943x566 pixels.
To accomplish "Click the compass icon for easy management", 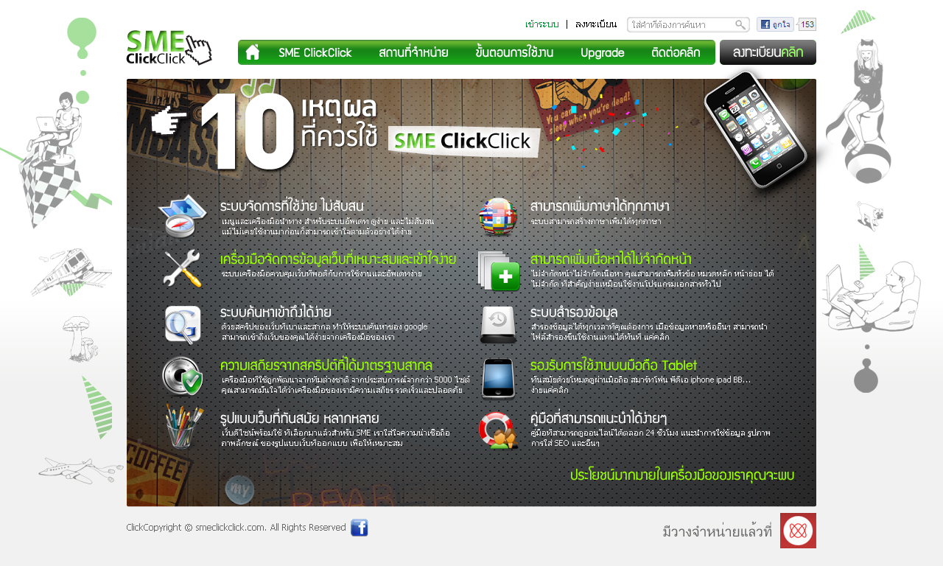I will click(x=183, y=216).
